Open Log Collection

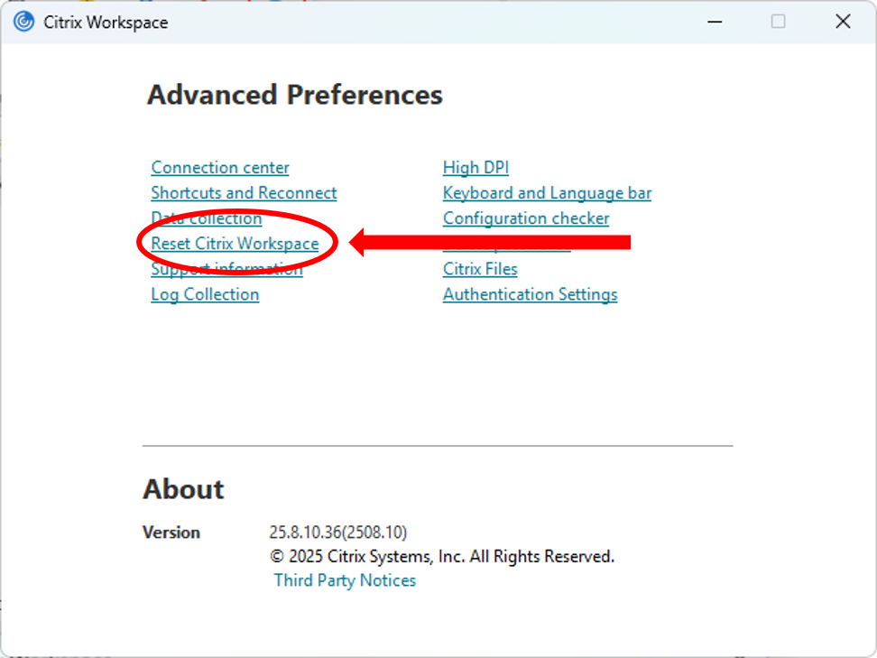click(x=205, y=294)
